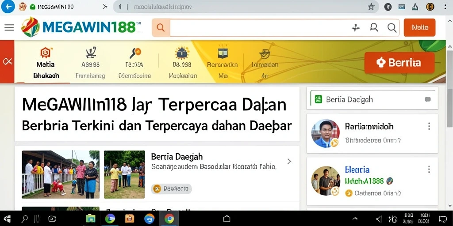Open the orange store app taskbar icon
Image resolution: width=453 pixels, height=226 pixels.
(130, 219)
